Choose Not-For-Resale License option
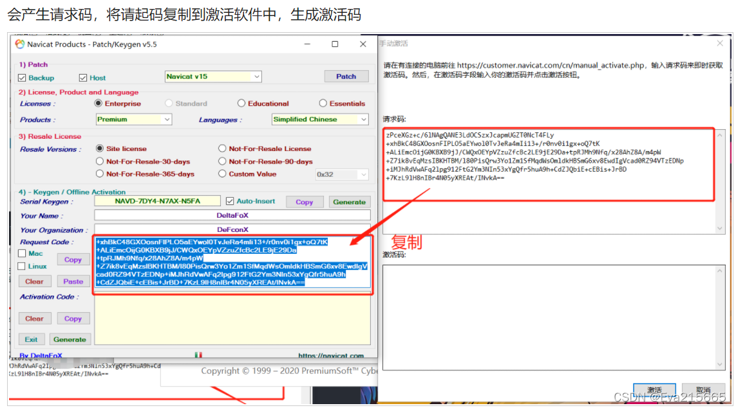 (222, 148)
